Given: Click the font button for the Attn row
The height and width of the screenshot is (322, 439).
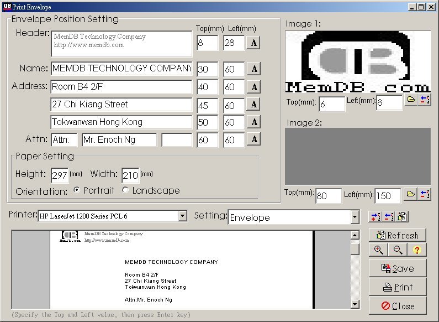Looking at the screenshot, I should 253,139.
